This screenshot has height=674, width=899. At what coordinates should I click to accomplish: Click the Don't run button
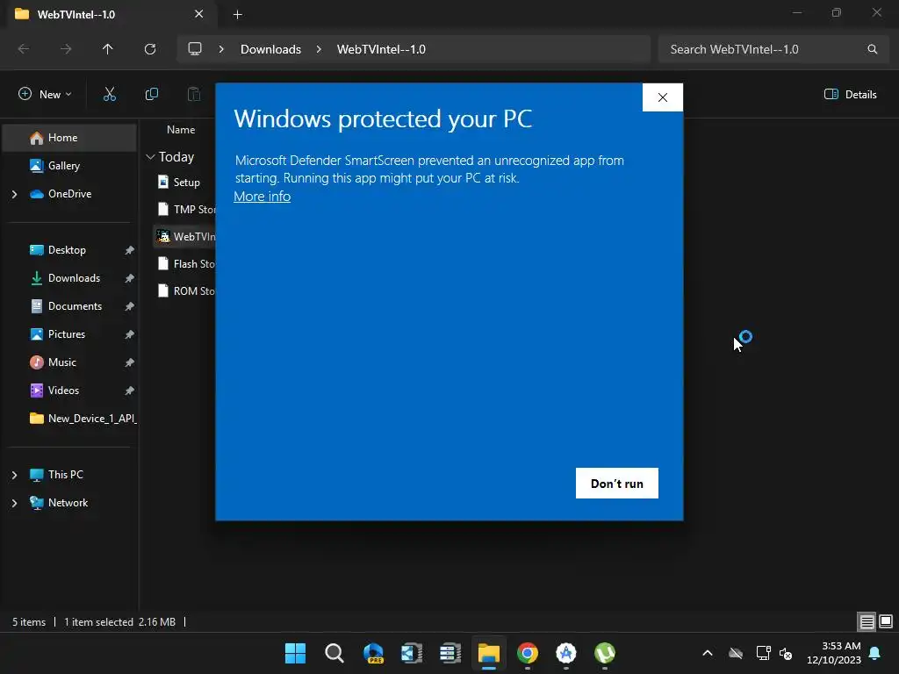[616, 484]
